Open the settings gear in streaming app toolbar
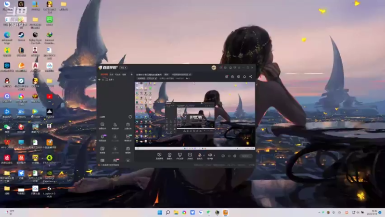385x217 pixels. pos(235,156)
